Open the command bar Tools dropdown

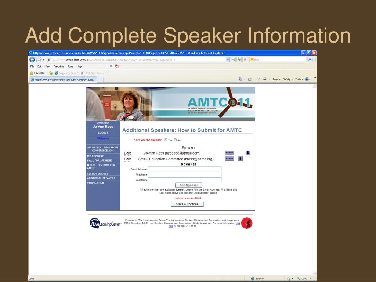(299, 79)
